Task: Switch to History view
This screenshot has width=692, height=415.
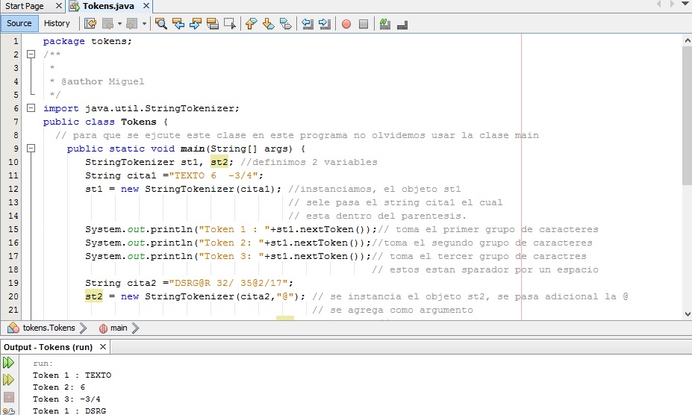Action: tap(57, 23)
